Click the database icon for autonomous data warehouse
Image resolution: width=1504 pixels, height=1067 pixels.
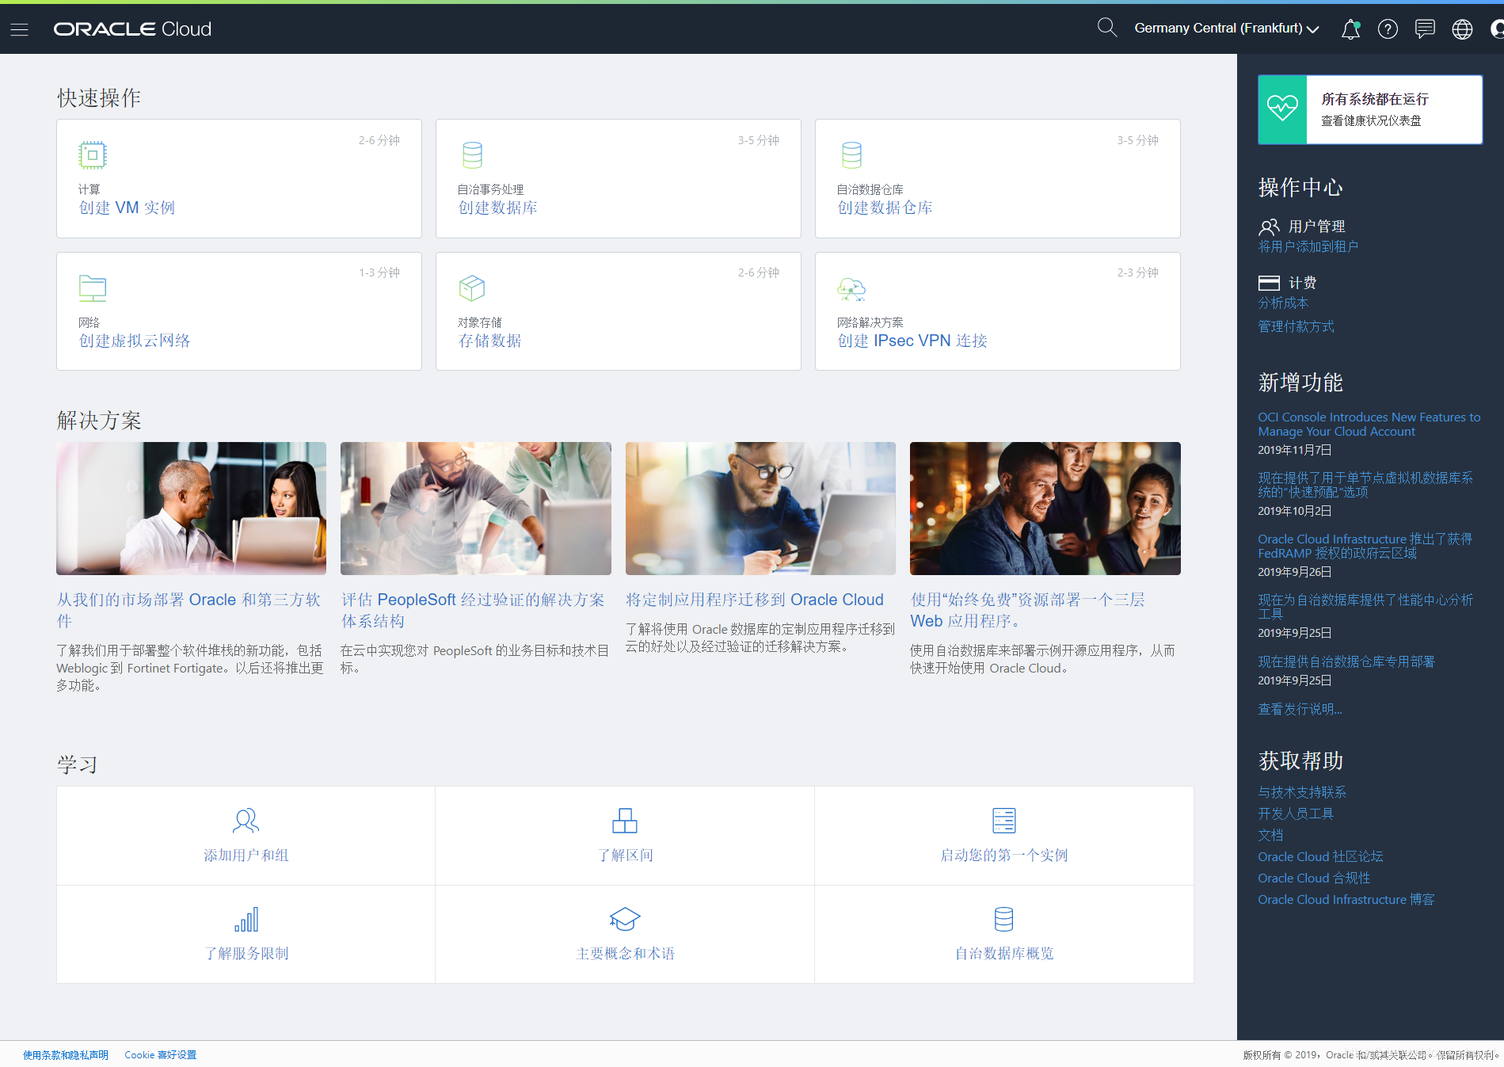(x=851, y=155)
